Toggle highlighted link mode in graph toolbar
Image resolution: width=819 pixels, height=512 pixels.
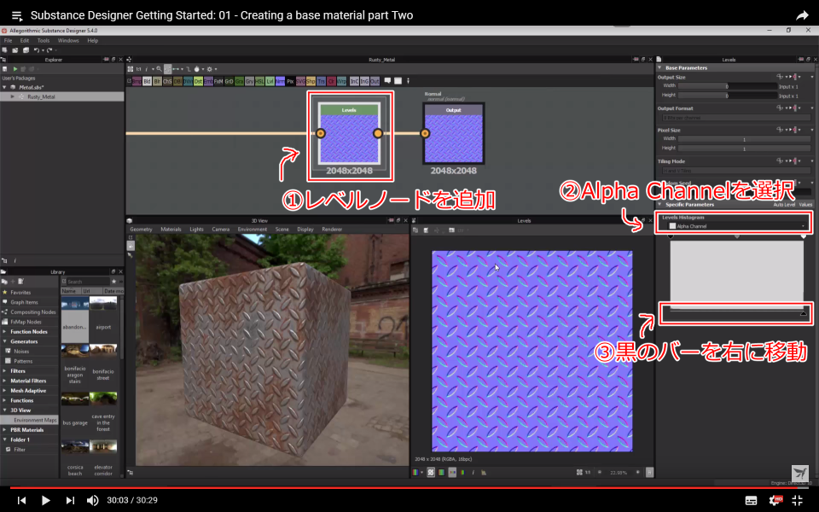click(x=168, y=69)
